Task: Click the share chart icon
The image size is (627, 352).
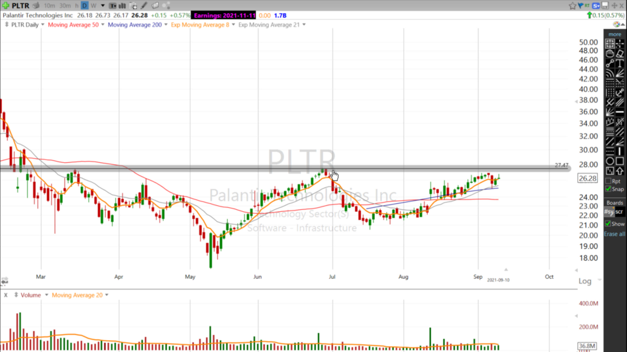Action: click(x=167, y=6)
